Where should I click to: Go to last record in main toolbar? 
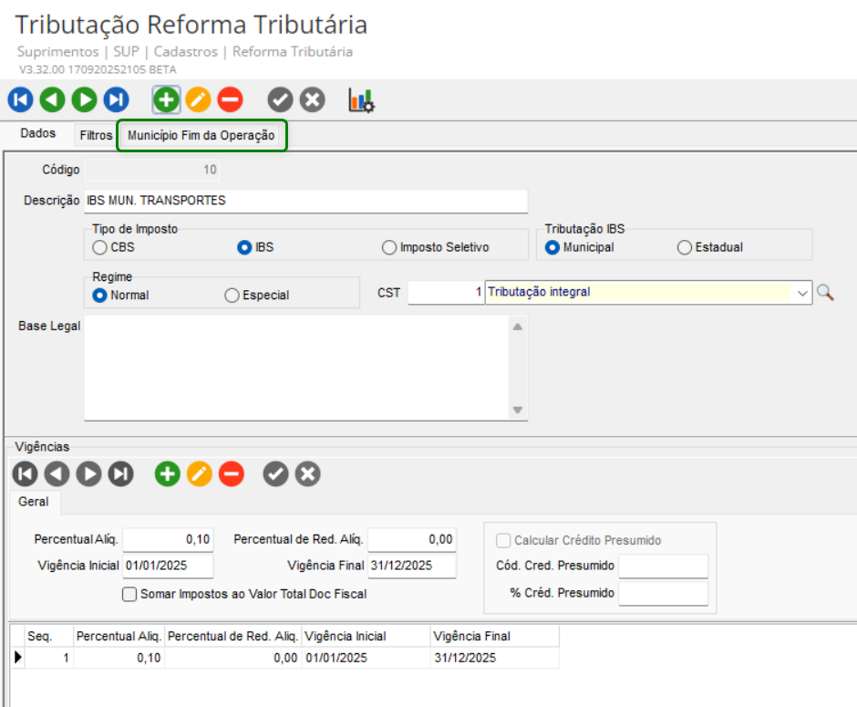117,100
